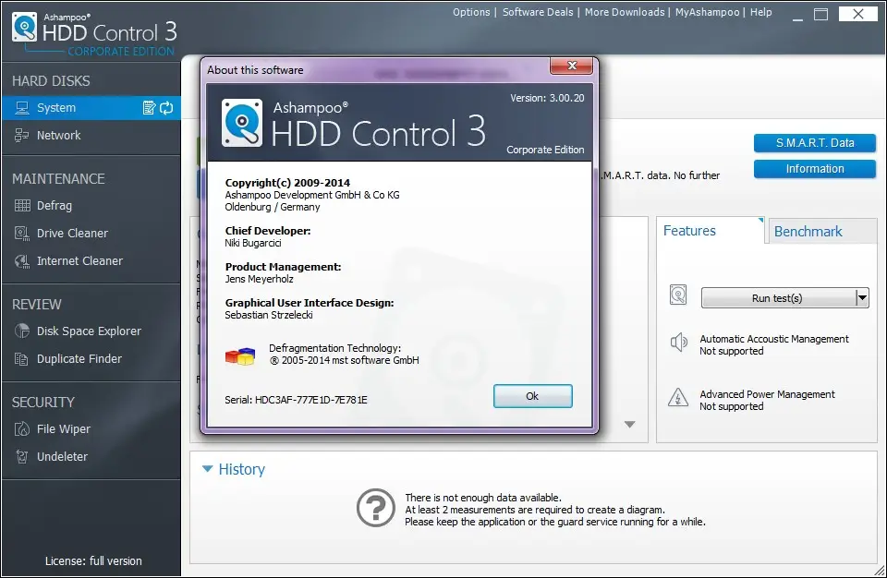
Task: Click the Jens Meyerholz name
Action: point(259,279)
